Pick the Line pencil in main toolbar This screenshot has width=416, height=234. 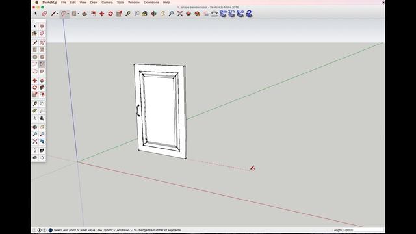(53, 14)
